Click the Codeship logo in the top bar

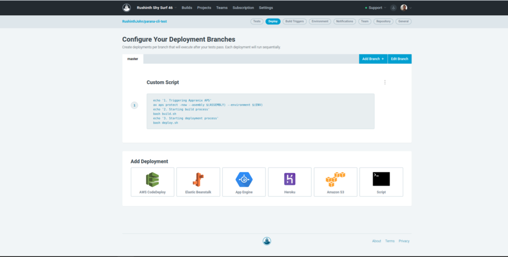click(x=127, y=8)
